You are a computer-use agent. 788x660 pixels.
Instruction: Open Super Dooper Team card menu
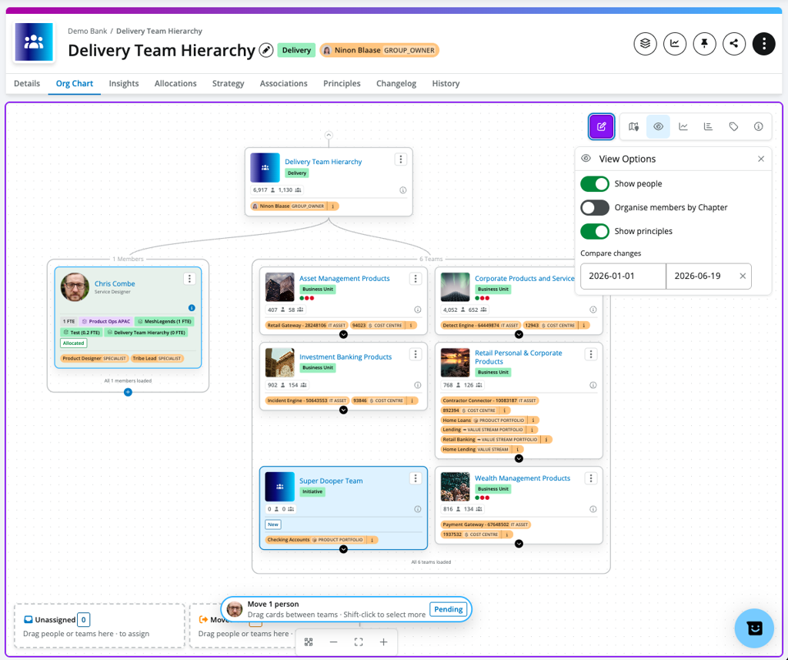tap(416, 478)
